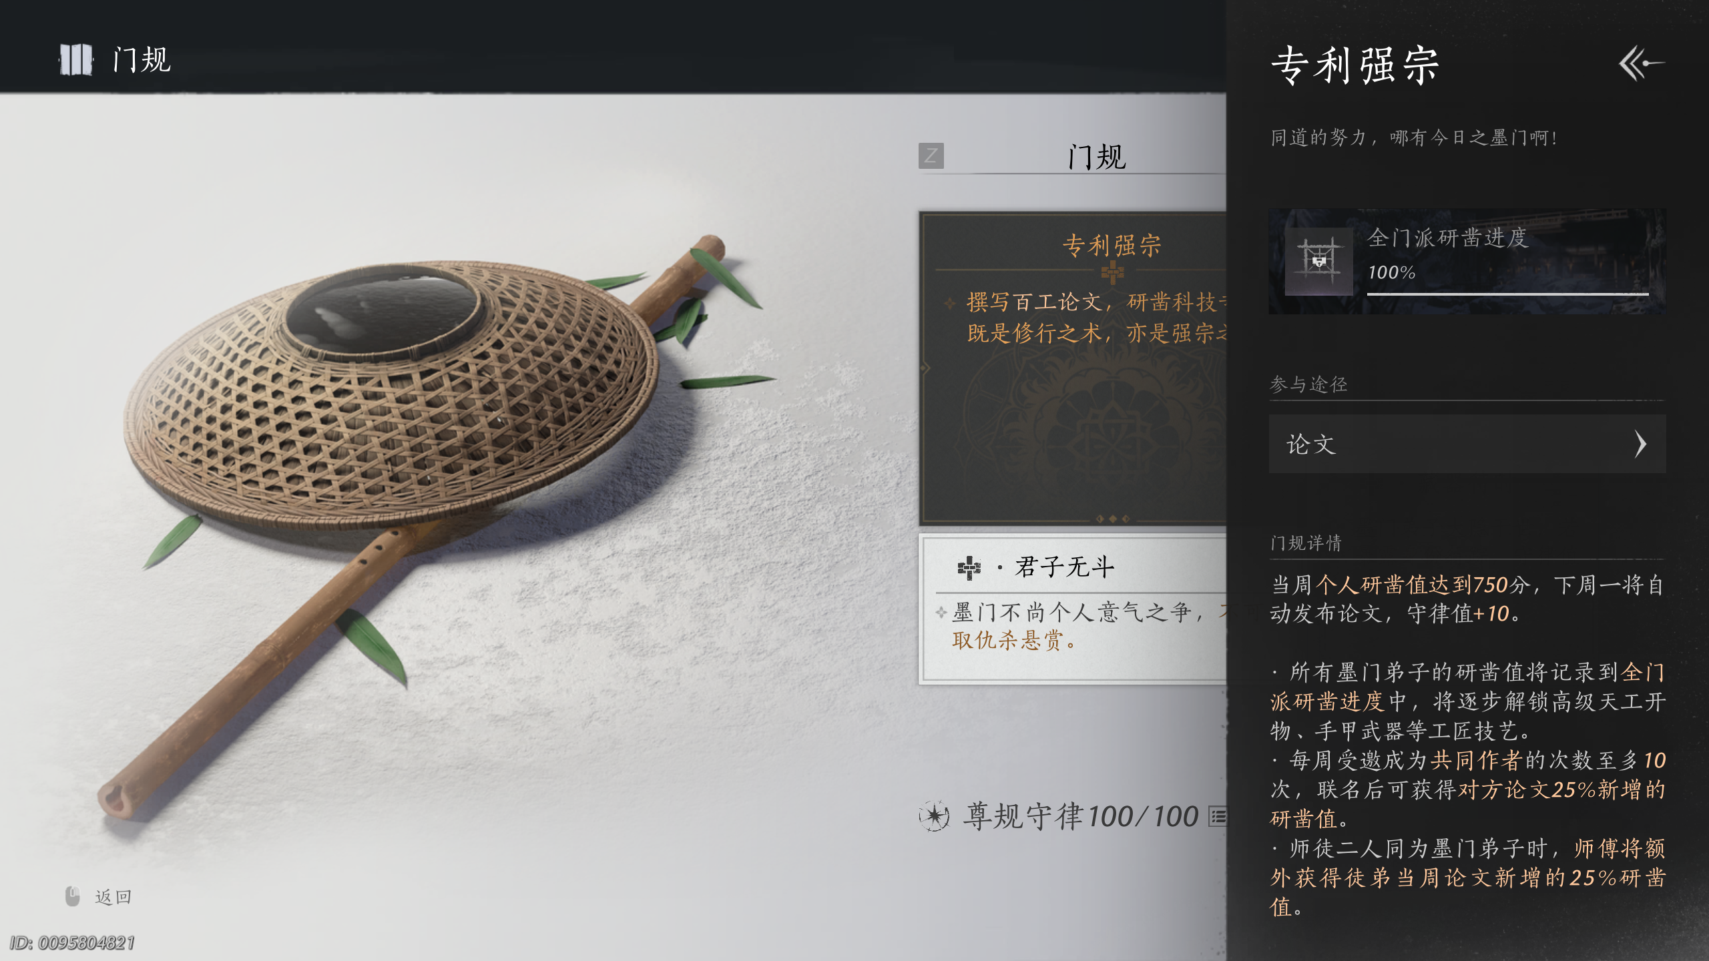
Task: Expand the 论文 entry chevron arrow
Action: click(1641, 444)
